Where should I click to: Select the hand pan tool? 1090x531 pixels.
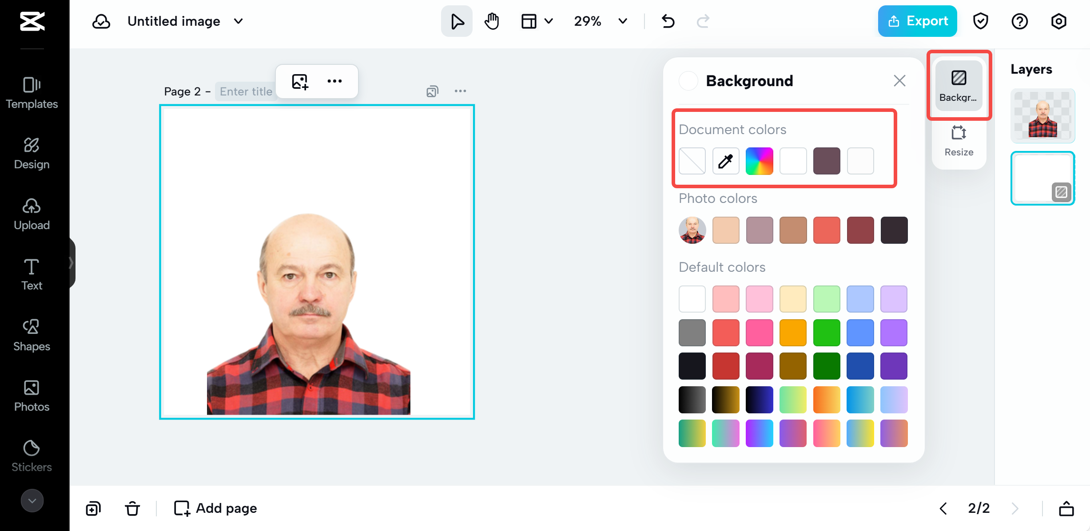click(491, 21)
